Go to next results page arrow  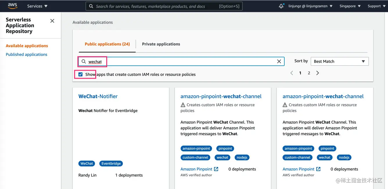(317, 73)
